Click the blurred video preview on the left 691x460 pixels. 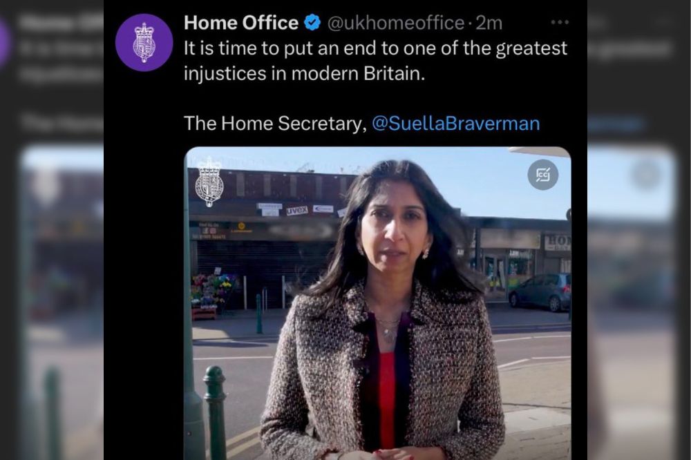tap(61, 303)
